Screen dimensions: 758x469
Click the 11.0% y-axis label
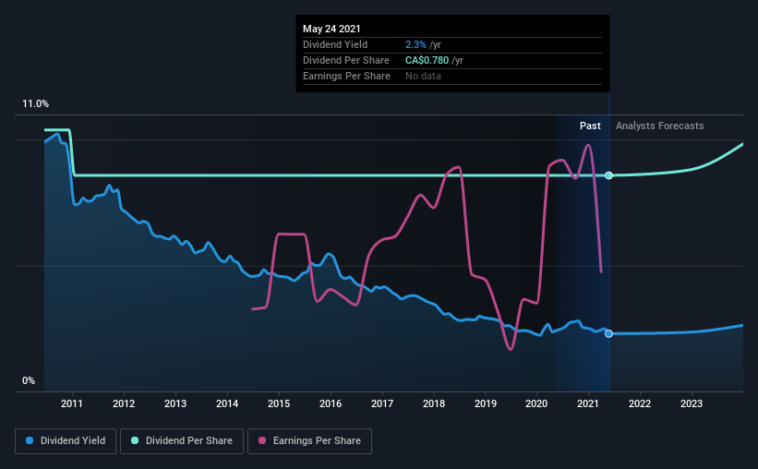pyautogui.click(x=35, y=104)
